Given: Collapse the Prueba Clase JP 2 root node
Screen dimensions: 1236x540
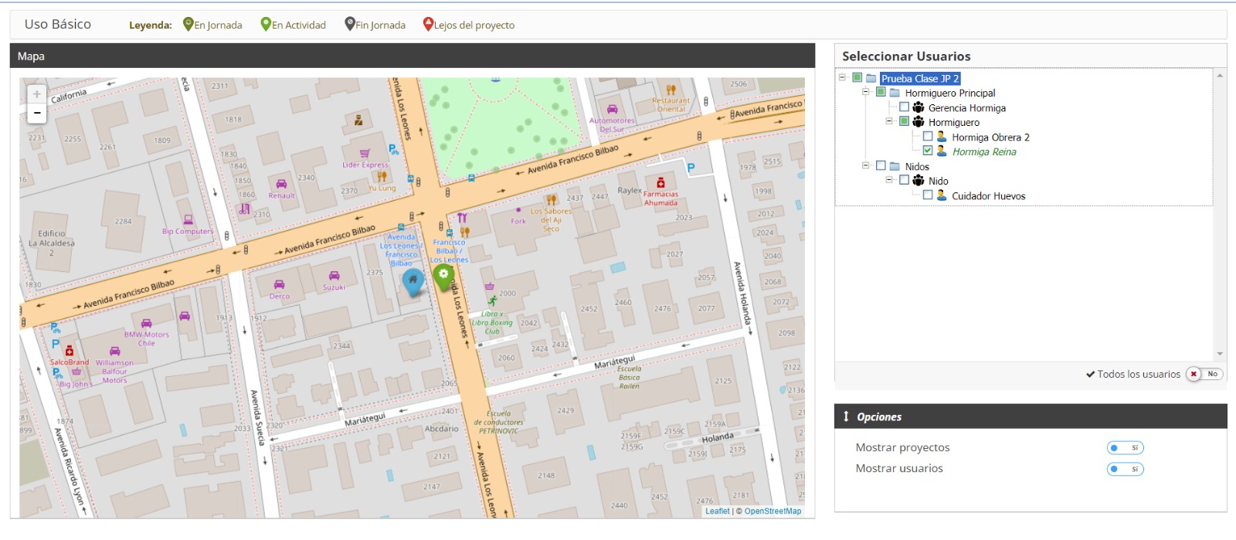Looking at the screenshot, I should click(x=842, y=77).
